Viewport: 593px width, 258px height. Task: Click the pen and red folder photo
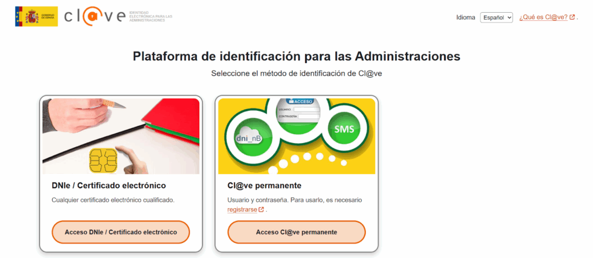(x=121, y=136)
